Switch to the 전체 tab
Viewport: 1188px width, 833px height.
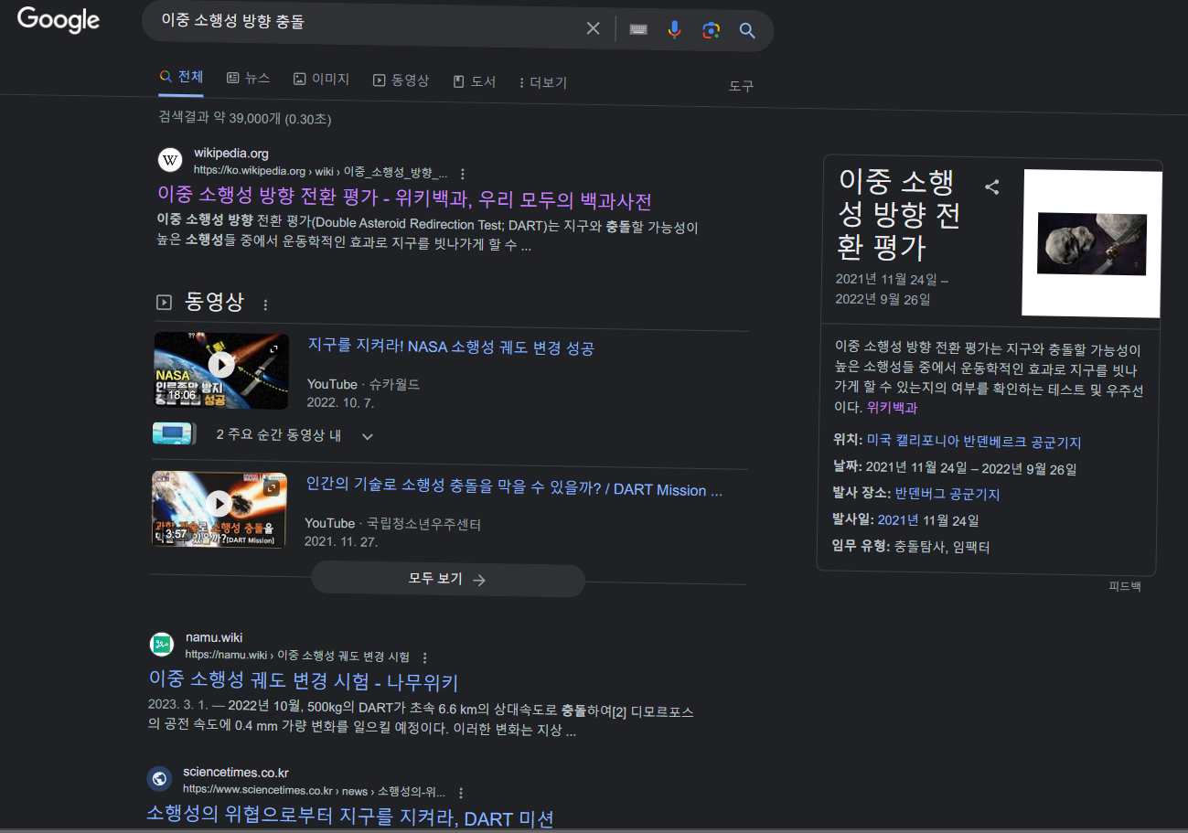181,77
